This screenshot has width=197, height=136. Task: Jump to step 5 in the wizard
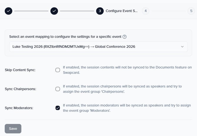pyautogui.click(x=191, y=11)
